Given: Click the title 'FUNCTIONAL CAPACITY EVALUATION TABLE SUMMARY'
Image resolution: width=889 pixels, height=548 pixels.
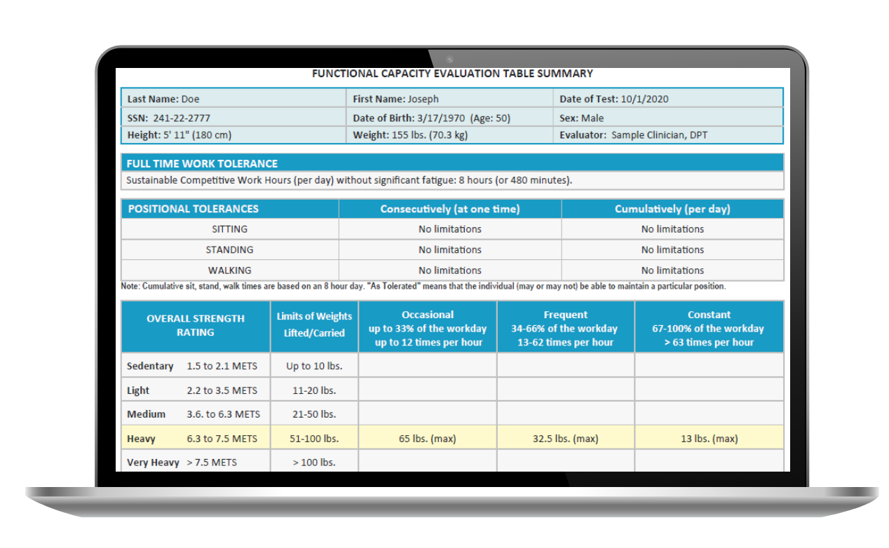Looking at the screenshot, I should (x=452, y=74).
